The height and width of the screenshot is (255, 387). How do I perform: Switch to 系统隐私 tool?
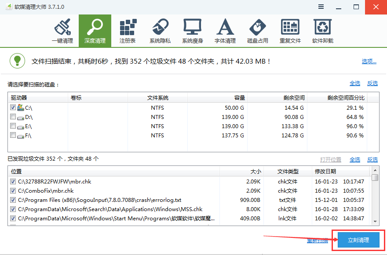160,30
